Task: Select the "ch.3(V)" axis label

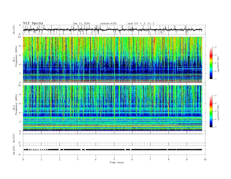Action: [x=14, y=138]
